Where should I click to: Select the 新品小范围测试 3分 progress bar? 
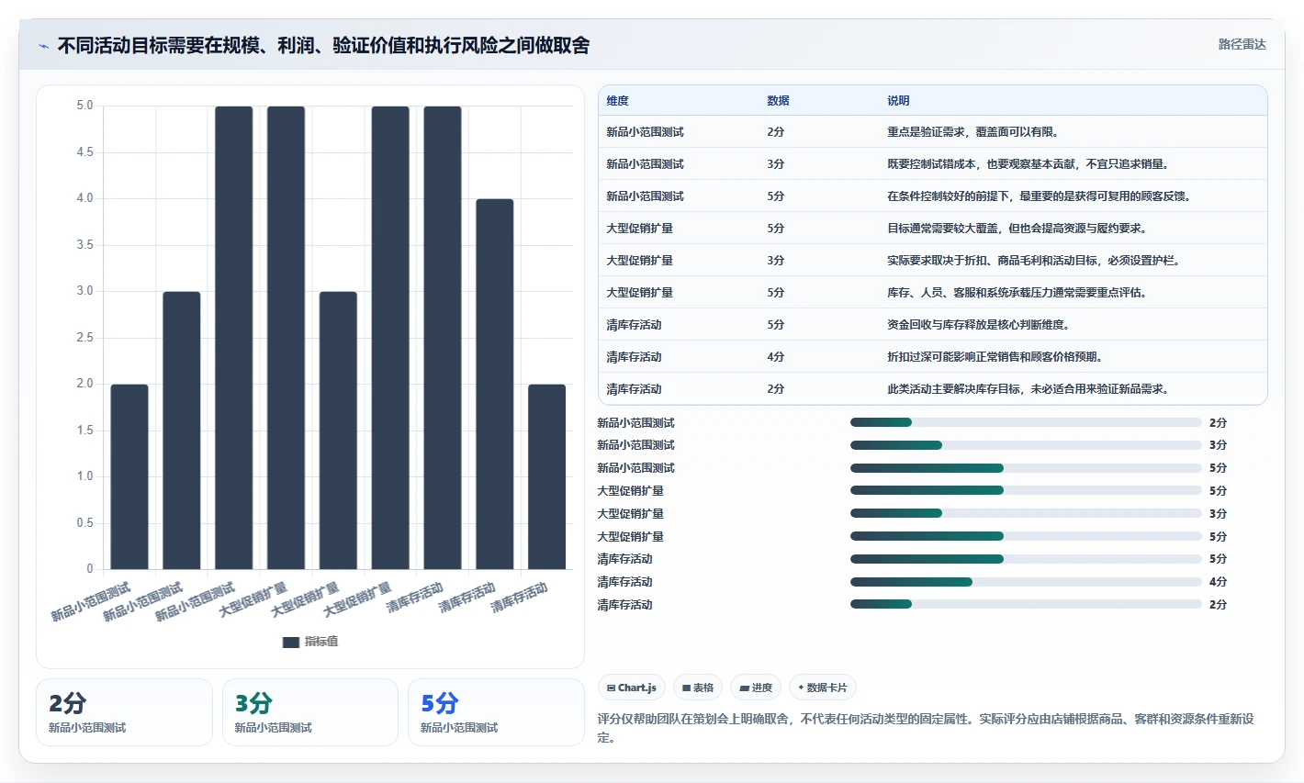click(x=1026, y=445)
